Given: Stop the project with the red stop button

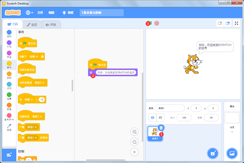Looking at the screenshot, I should coord(157,23).
